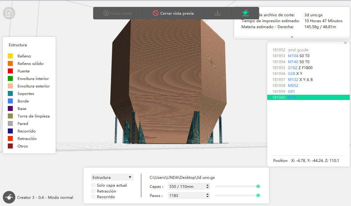Viewport: 351px width, 206px height.
Task: Enable the Recorrido checkbox
Action: [x=93, y=197]
